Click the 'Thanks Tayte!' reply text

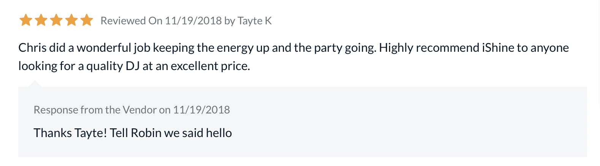(x=70, y=133)
